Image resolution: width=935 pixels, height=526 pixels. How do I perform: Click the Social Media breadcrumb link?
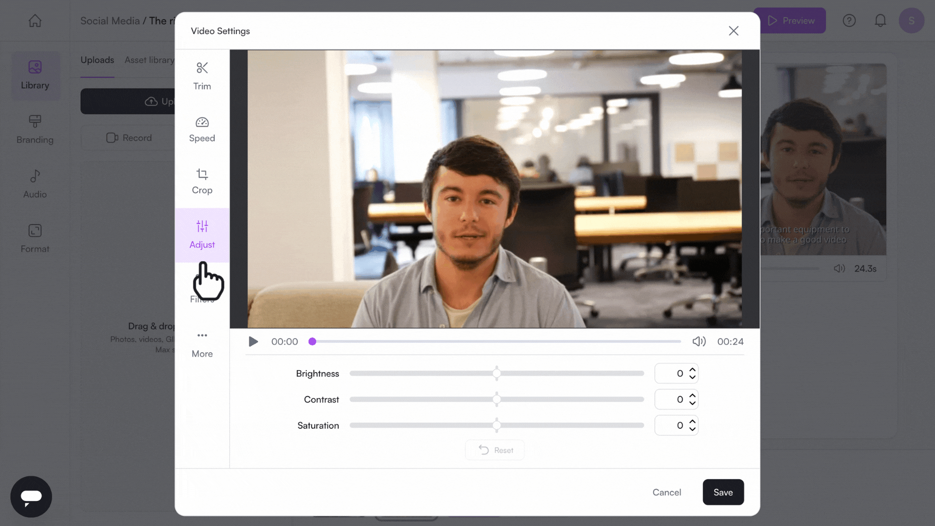coord(110,21)
